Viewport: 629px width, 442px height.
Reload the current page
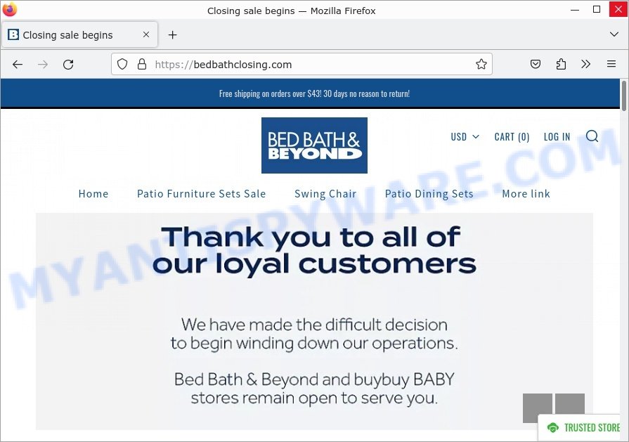(68, 64)
